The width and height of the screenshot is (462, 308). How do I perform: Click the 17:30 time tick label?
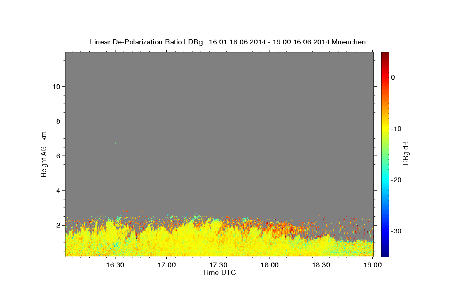tap(218, 265)
